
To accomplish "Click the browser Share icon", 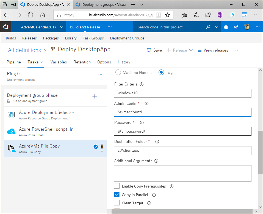I will tap(208, 15).
